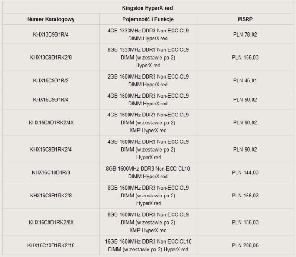The width and height of the screenshot is (296, 257).
Task: Select catalog number KHX13C9B1R/4
Action: click(x=51, y=35)
